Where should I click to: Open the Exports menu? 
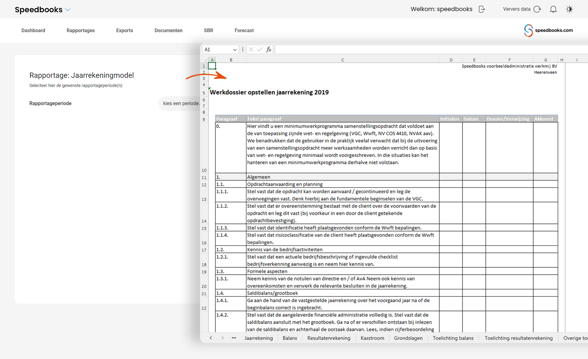pyautogui.click(x=125, y=30)
